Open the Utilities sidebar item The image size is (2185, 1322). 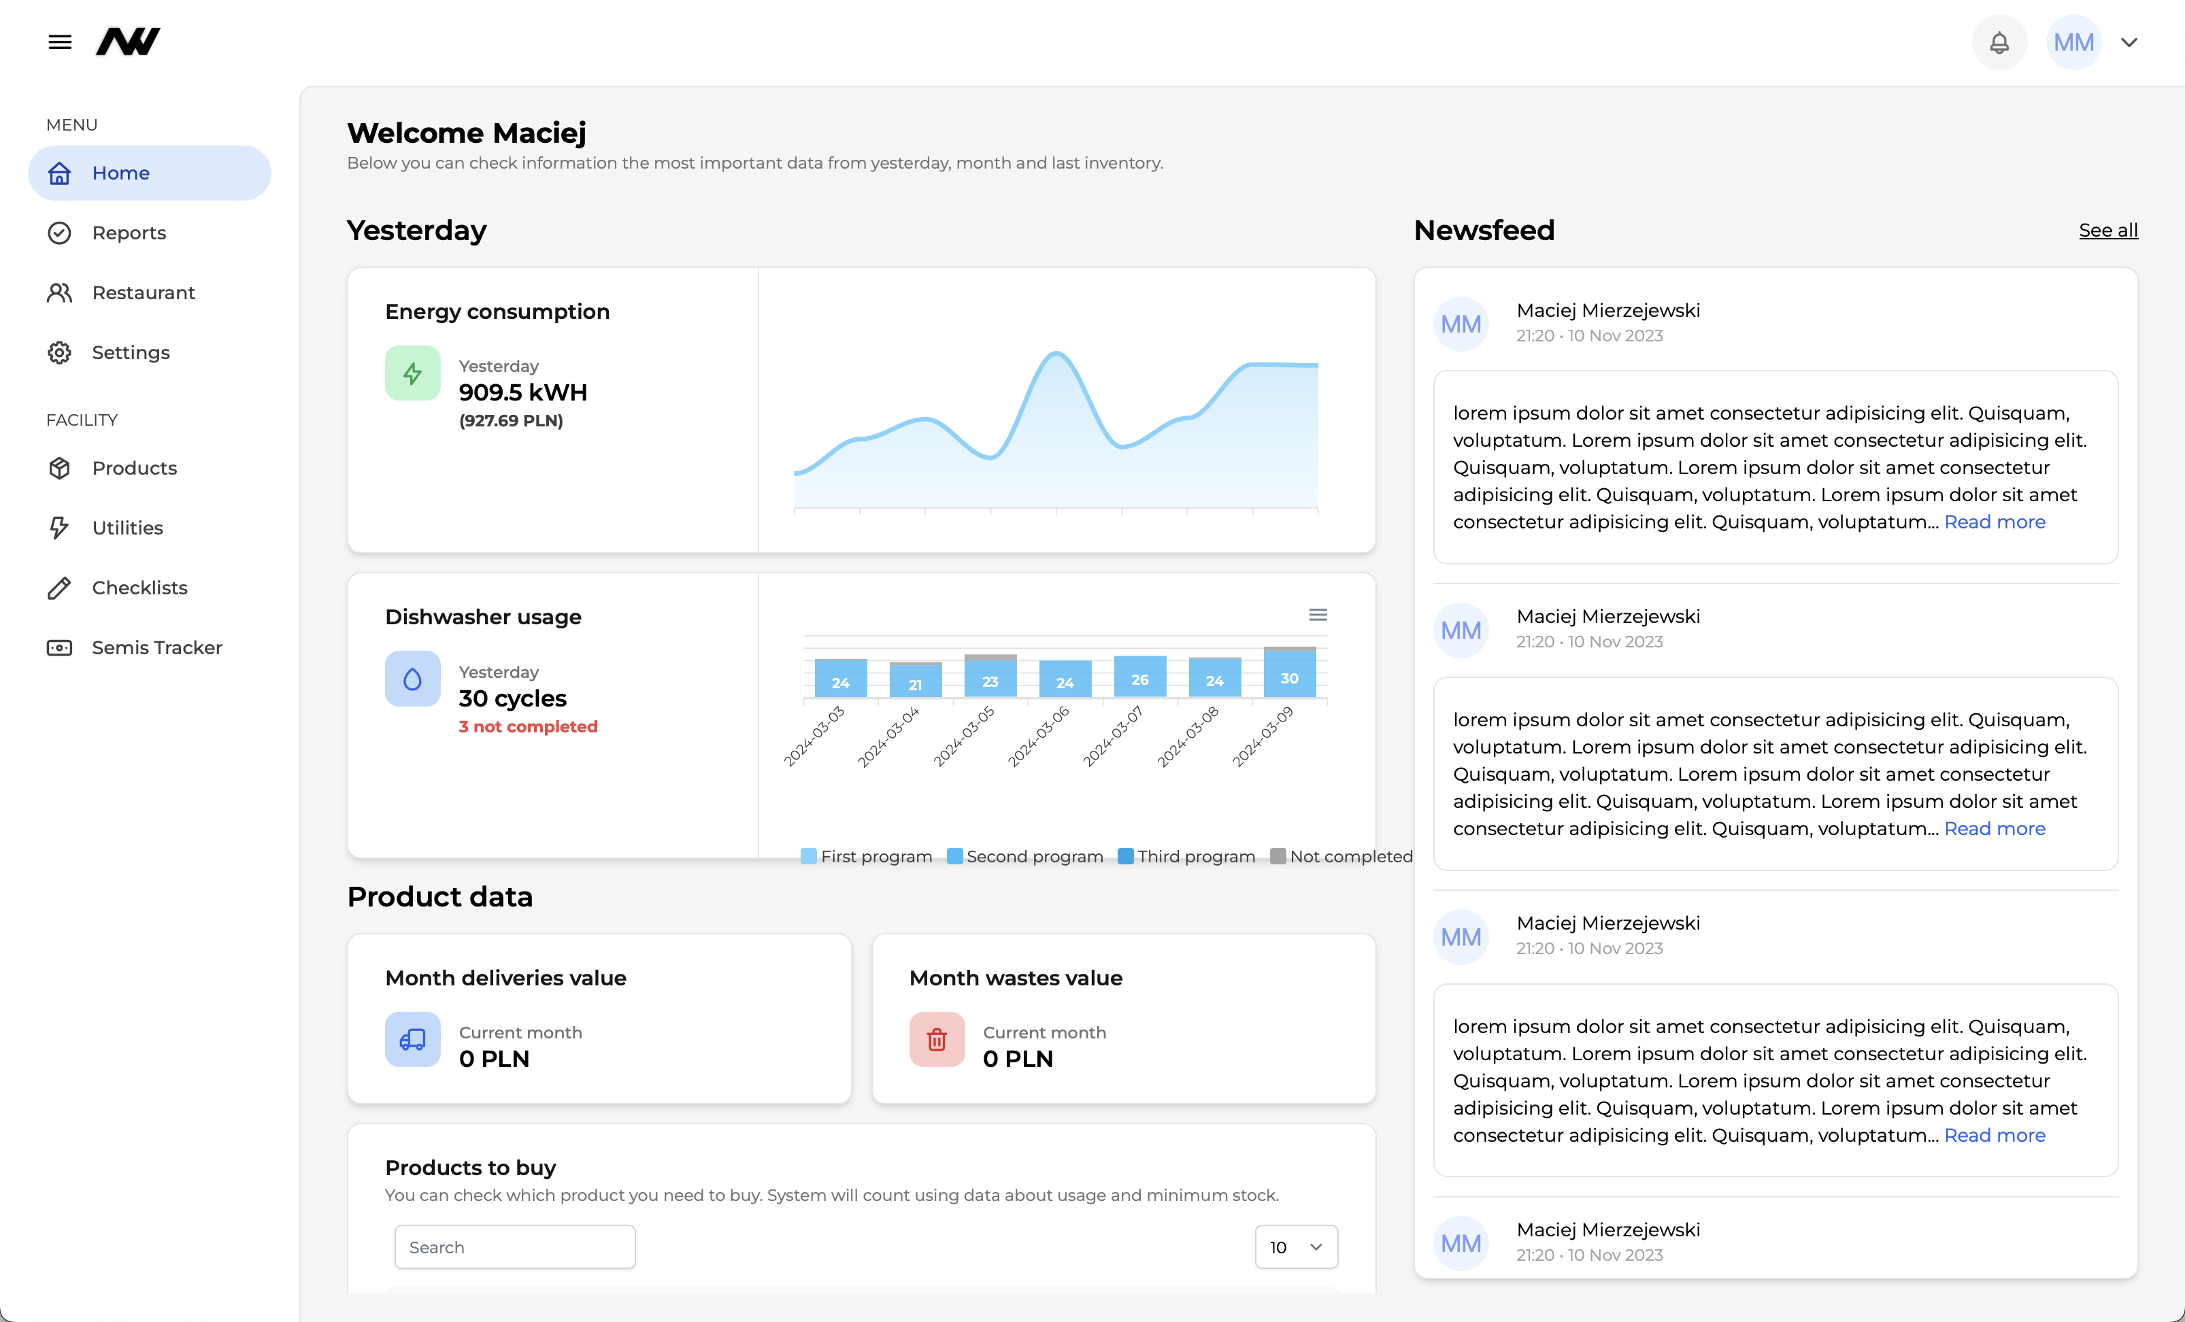pyautogui.click(x=128, y=528)
